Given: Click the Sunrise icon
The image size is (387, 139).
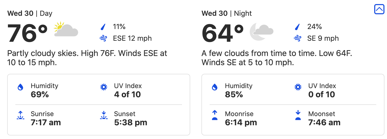Looking at the screenshot, I should pyautogui.click(x=20, y=115).
